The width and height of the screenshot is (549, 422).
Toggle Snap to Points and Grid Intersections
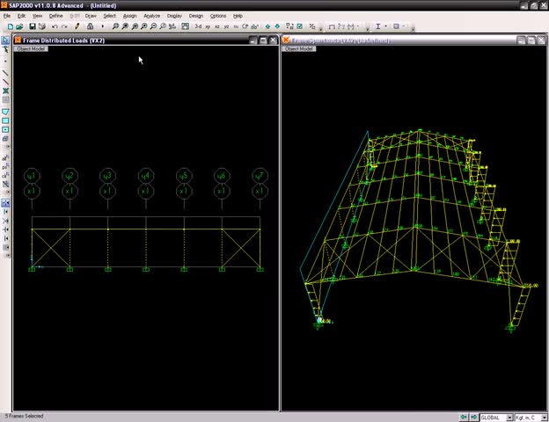pos(5,202)
